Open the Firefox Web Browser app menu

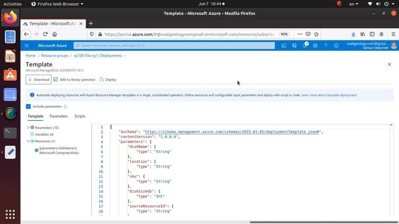coord(57,4)
